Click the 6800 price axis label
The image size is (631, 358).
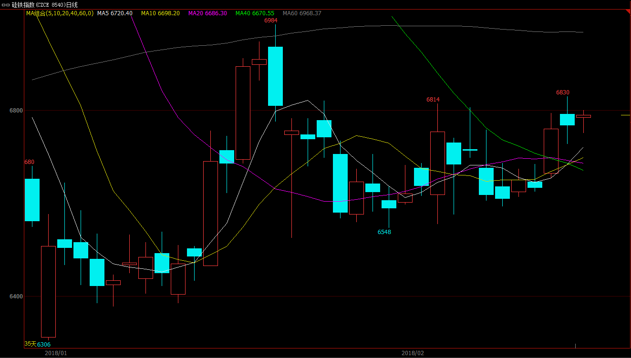(x=16, y=111)
